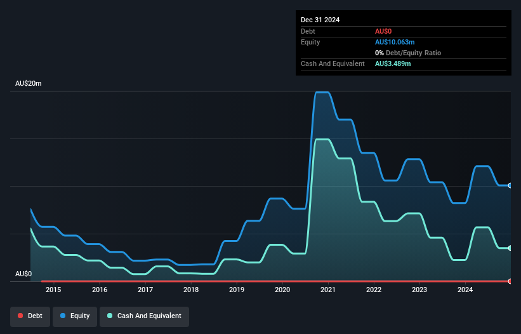The width and height of the screenshot is (521, 334).
Task: Click the Cash And Equivalent tooltip label
Action: pos(333,63)
